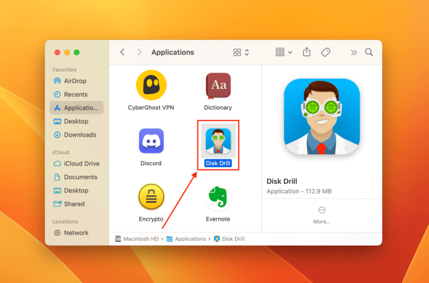Select Downloads in the sidebar
This screenshot has width=429, height=283.
point(80,135)
